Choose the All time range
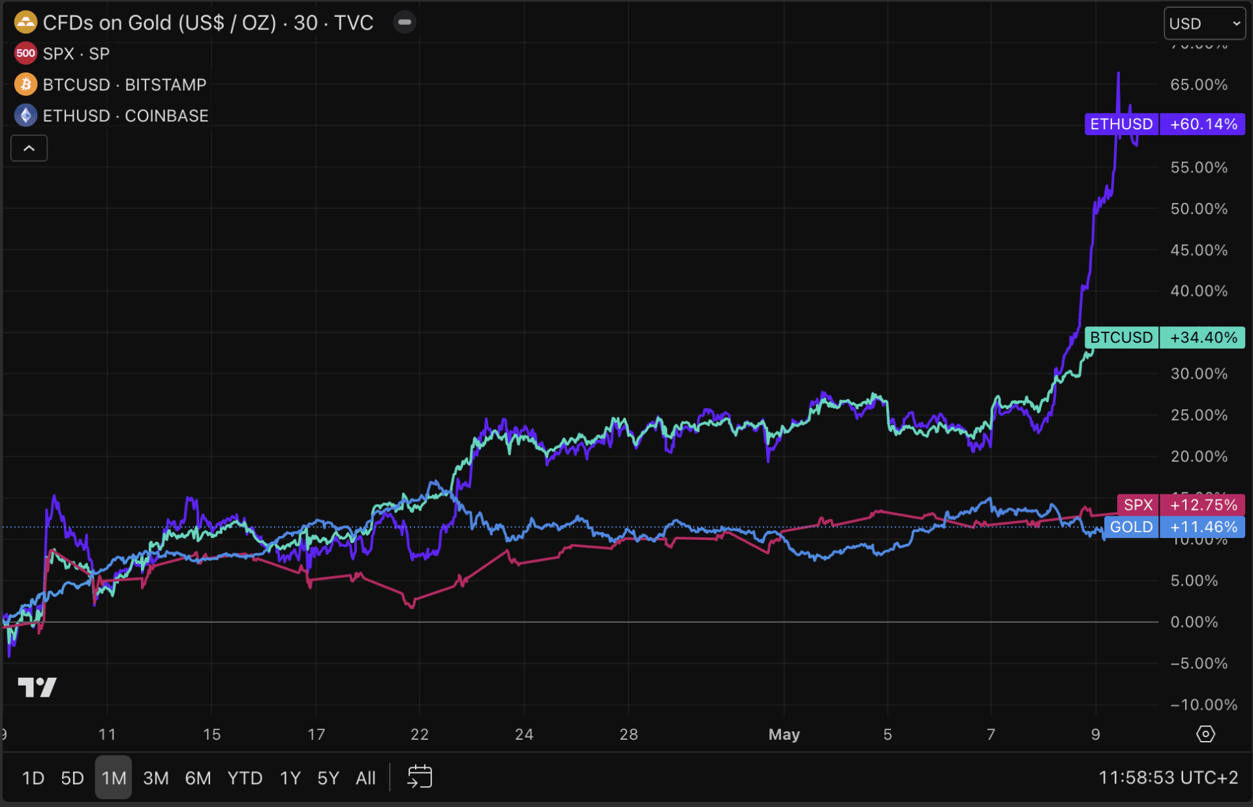 (365, 778)
